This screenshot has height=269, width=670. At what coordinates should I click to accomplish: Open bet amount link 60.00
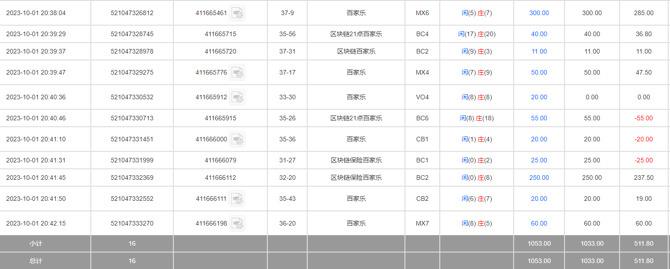[539, 223]
